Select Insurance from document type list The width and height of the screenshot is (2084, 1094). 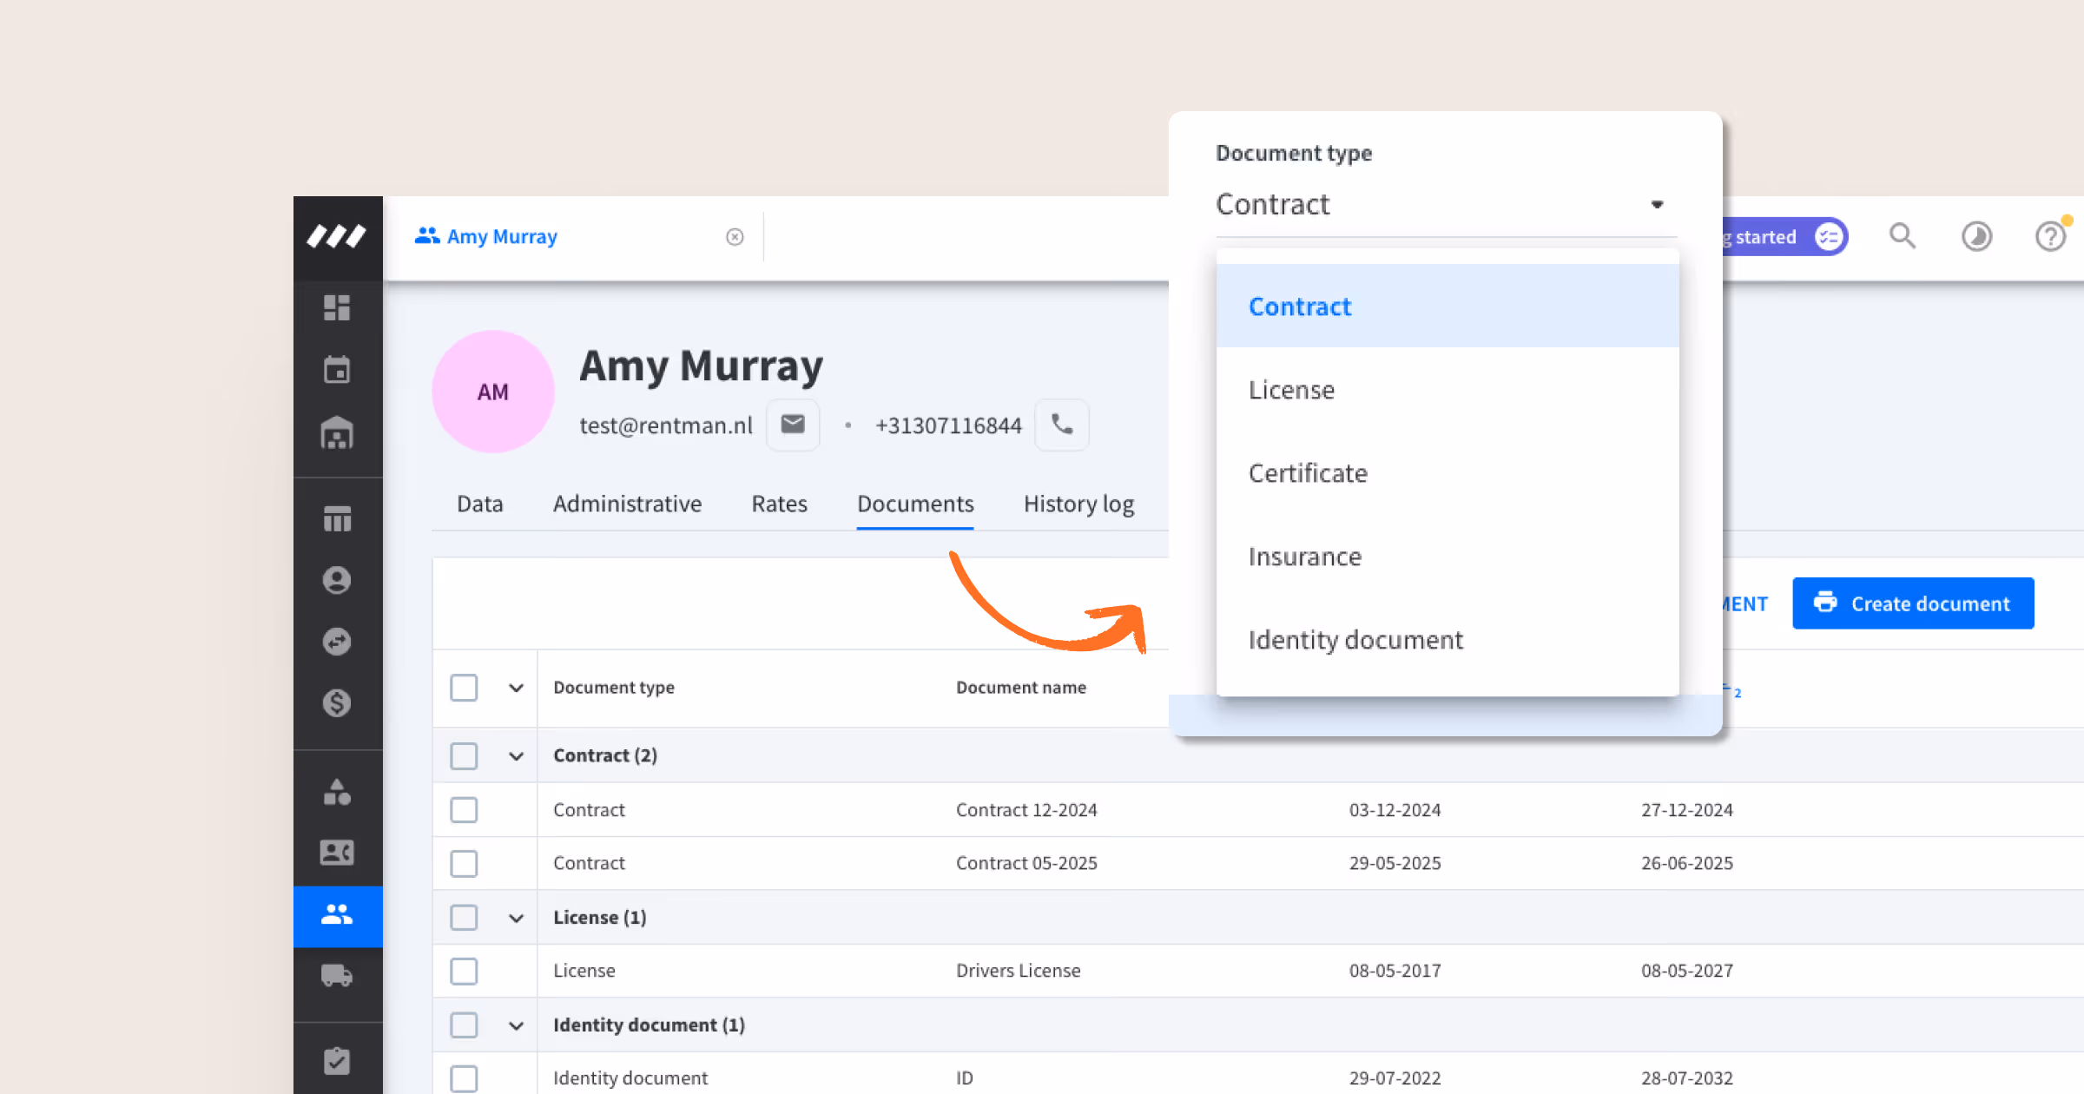coord(1305,557)
